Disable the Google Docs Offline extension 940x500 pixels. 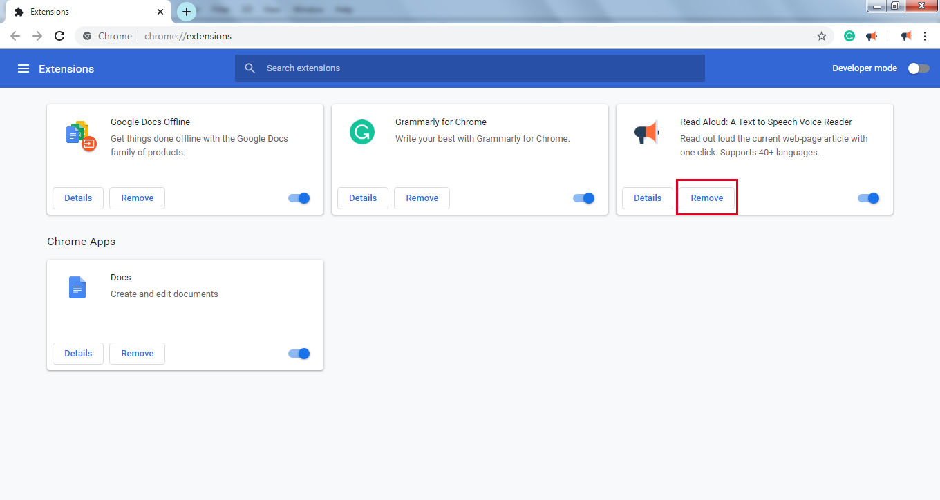pos(299,198)
